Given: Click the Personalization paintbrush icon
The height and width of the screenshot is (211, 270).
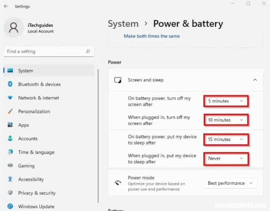Looking at the screenshot, I should (x=10, y=111).
